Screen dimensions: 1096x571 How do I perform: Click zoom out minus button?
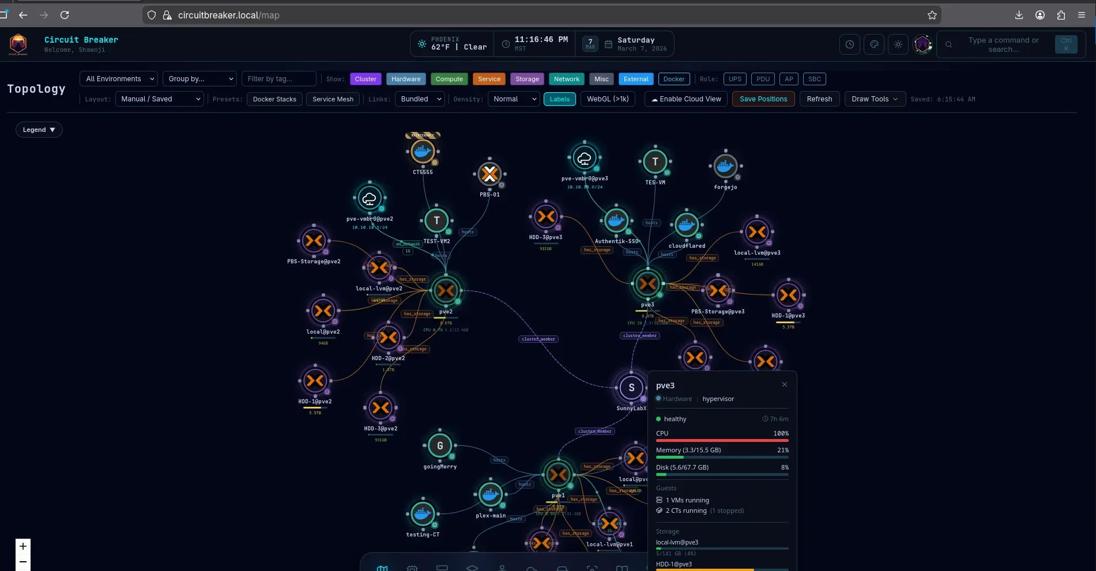(x=23, y=562)
